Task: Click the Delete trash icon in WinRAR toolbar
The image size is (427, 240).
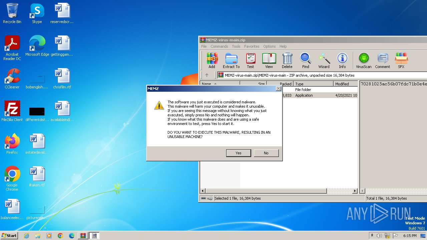Action: tap(287, 60)
